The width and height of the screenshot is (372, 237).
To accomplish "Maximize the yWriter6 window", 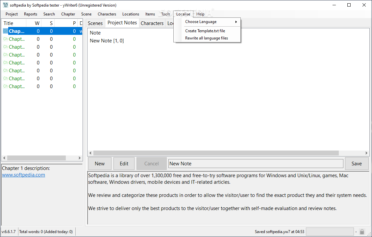I will tap(349, 5).
